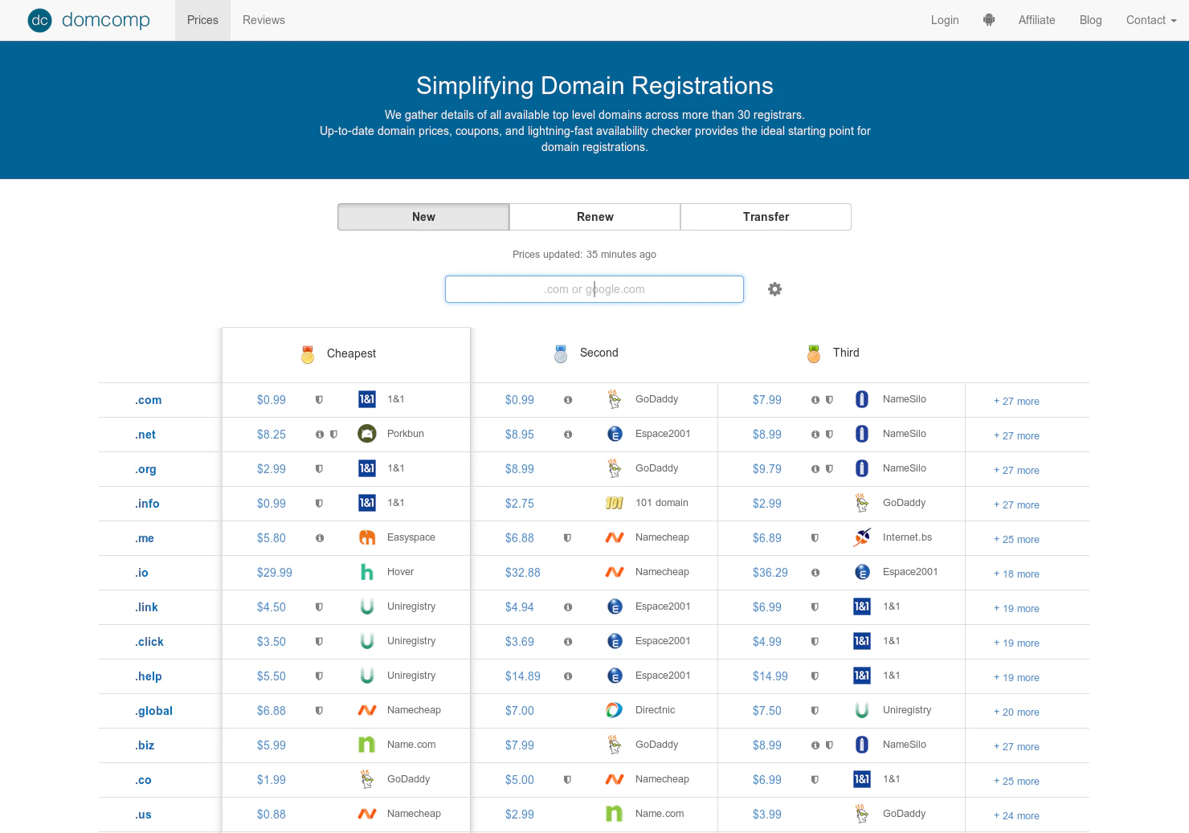
Task: Expand + 18 more for .io
Action: pyautogui.click(x=1016, y=574)
